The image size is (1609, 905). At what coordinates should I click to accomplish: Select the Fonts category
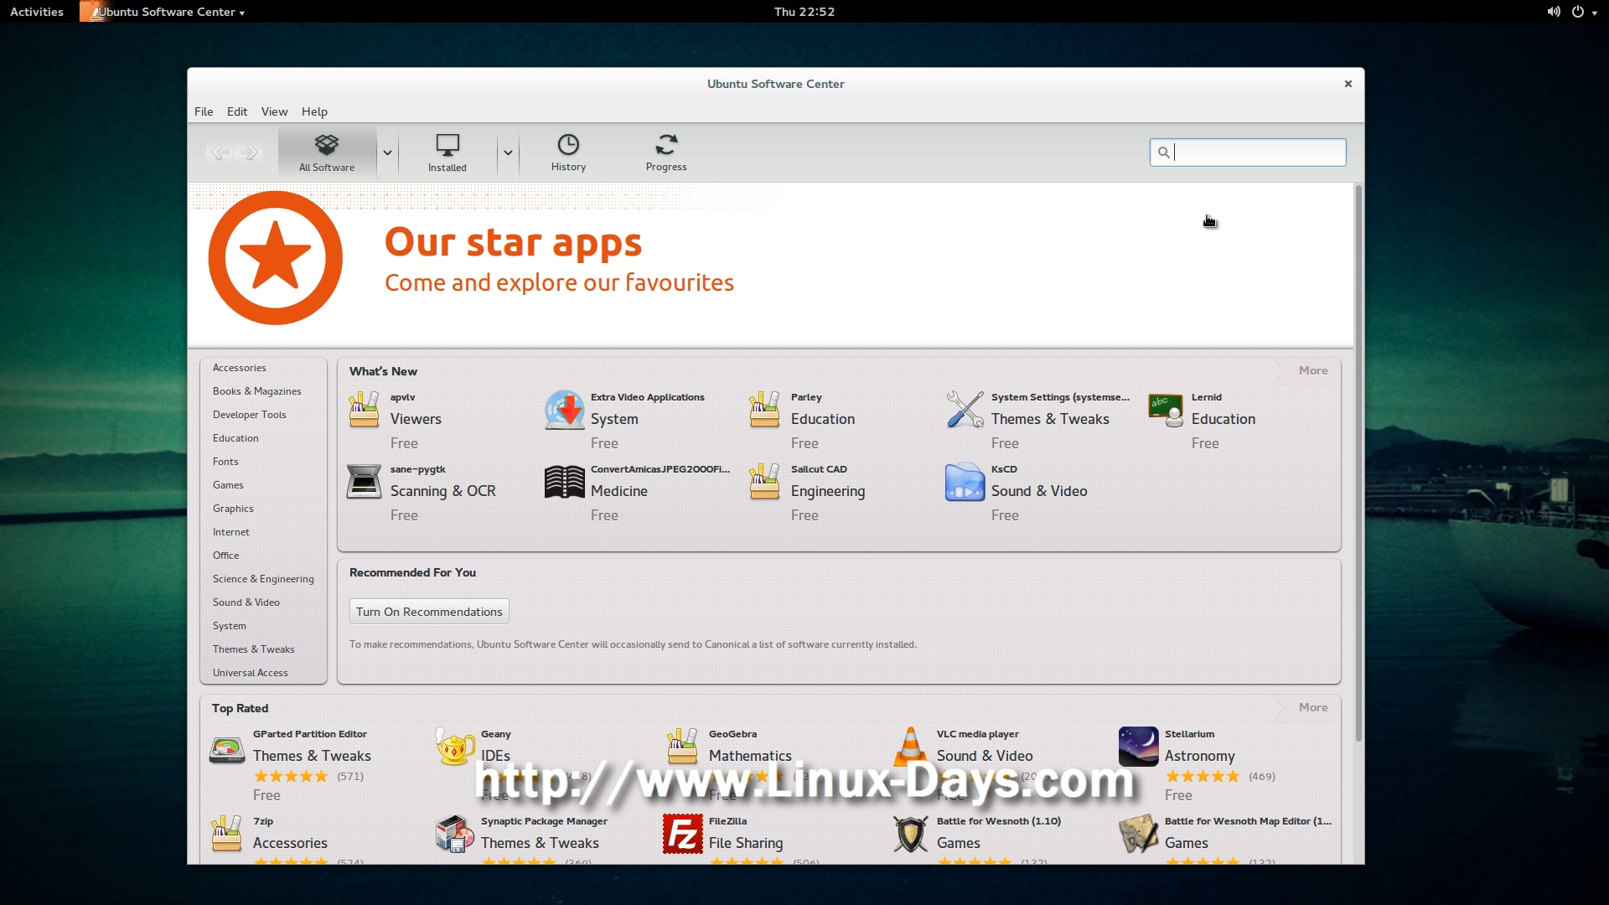point(225,462)
